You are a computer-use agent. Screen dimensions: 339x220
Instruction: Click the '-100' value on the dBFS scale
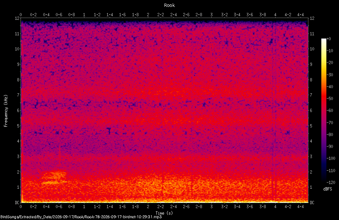331,158
